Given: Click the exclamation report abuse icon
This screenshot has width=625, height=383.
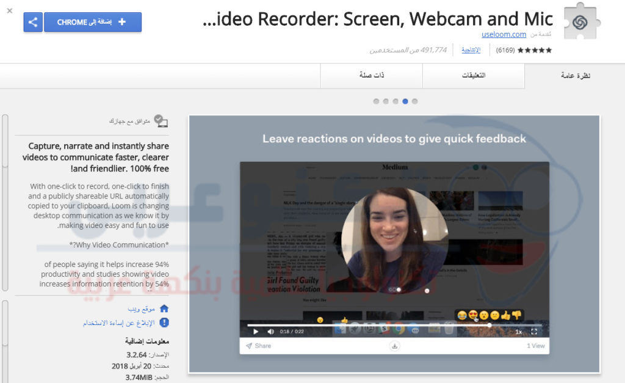Looking at the screenshot, I should pos(164,323).
